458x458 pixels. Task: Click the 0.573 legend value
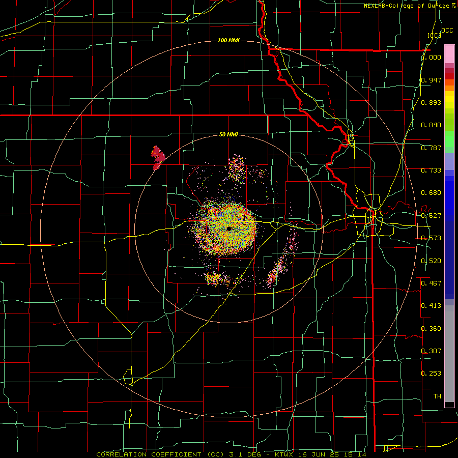[431, 238]
